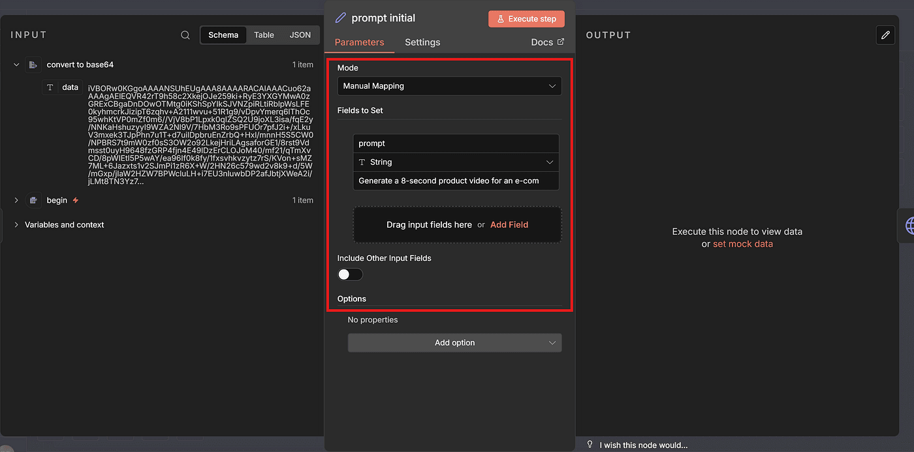Click the begin node icon

click(x=33, y=200)
